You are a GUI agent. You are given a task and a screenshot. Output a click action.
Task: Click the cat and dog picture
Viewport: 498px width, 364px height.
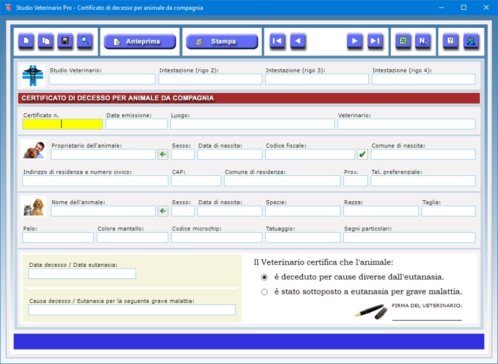click(x=34, y=206)
